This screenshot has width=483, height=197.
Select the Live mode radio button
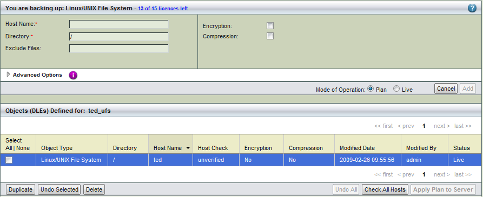point(396,89)
